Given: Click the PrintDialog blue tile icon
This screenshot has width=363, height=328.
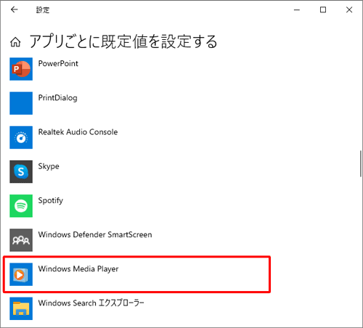Looking at the screenshot, I should coord(21,103).
